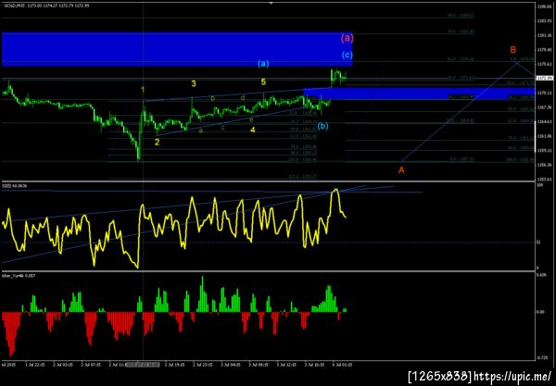Click the 1170.11 price axis label
Image resolution: width=556 pixels, height=386 pixels.
(544, 93)
